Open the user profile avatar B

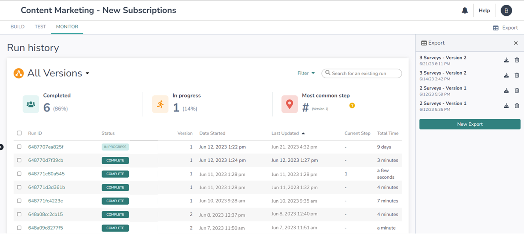pyautogui.click(x=506, y=11)
